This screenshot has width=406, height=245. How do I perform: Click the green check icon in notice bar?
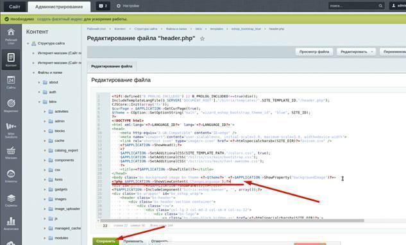pyautogui.click(x=6, y=19)
